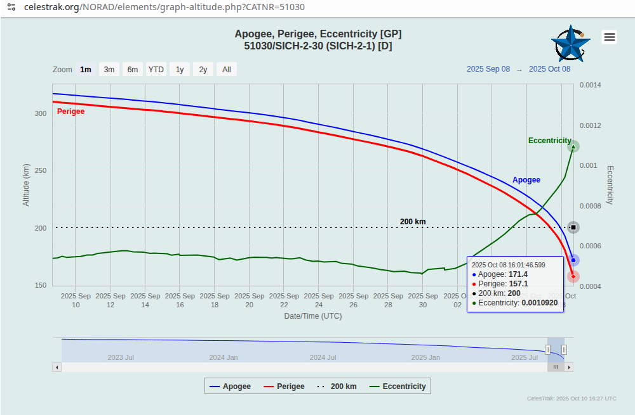Open the chart hamburger context menu
Viewport: 635px width, 415px height.
tap(610, 37)
